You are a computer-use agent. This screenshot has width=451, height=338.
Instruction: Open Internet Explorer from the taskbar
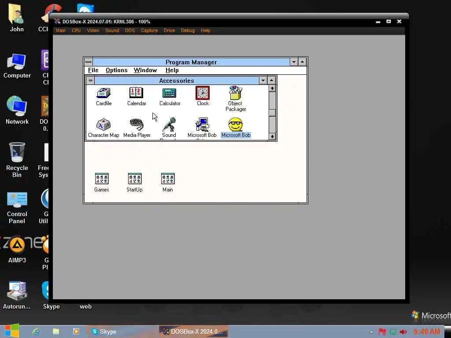pyautogui.click(x=36, y=331)
